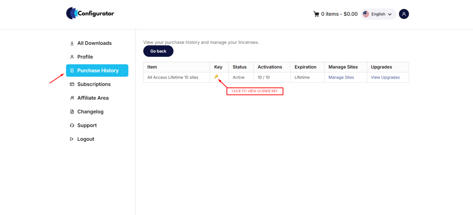Open the Manage Sites link
473x215 pixels.
click(341, 78)
